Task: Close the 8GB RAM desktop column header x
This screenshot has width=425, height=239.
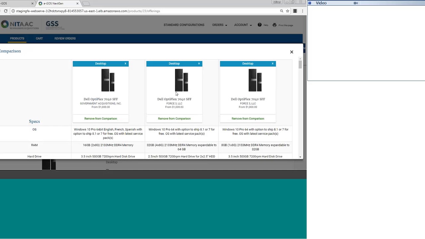Action: 273,63
